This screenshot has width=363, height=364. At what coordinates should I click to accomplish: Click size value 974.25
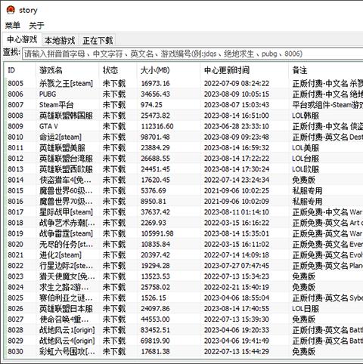[151, 105]
